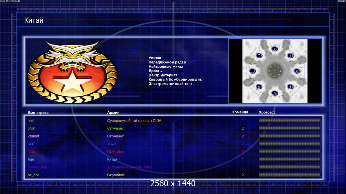Click start position 8 on the minimap
Viewport: 346px width, 194px height.
pyautogui.click(x=259, y=87)
